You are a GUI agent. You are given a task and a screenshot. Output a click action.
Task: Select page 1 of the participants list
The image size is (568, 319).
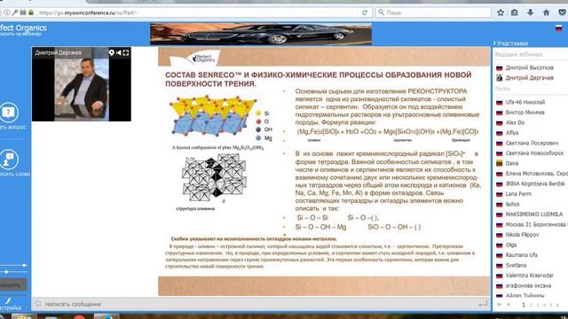click(x=524, y=305)
